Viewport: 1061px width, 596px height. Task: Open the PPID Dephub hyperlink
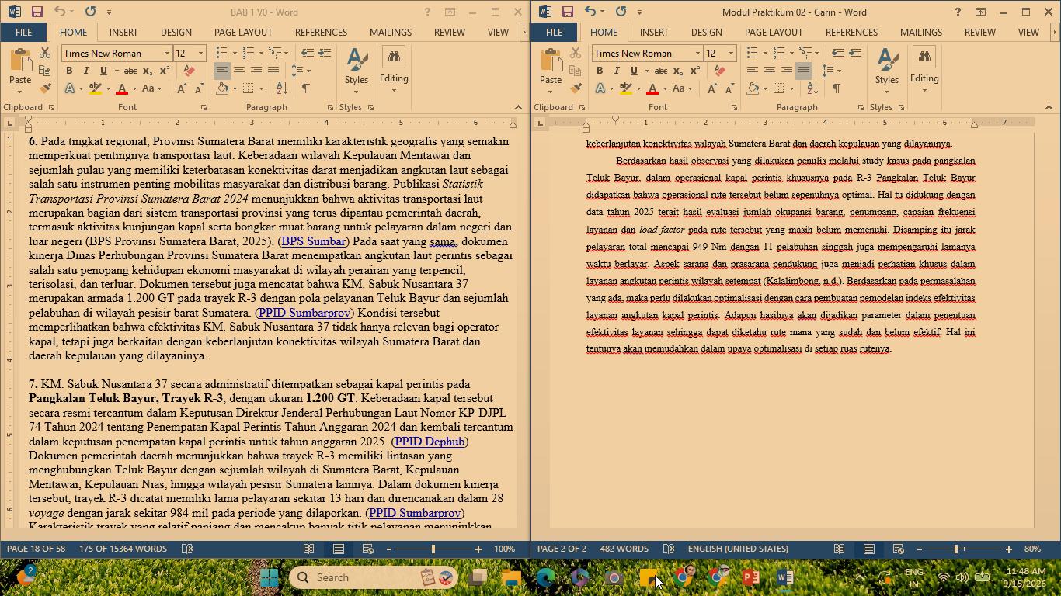pos(430,442)
